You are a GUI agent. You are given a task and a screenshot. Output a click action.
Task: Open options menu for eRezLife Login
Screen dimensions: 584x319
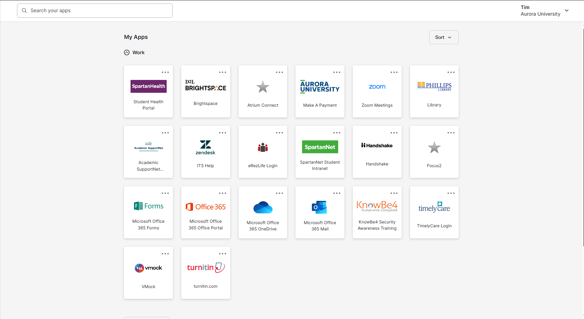280,133
